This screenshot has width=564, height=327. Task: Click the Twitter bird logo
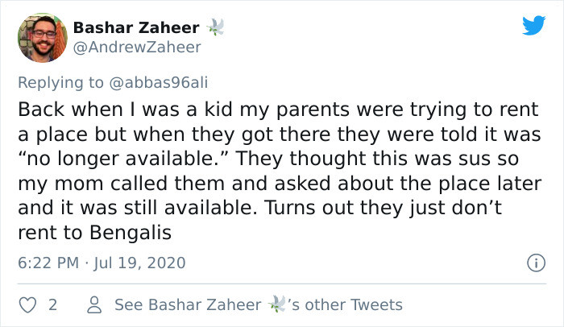coord(533,26)
